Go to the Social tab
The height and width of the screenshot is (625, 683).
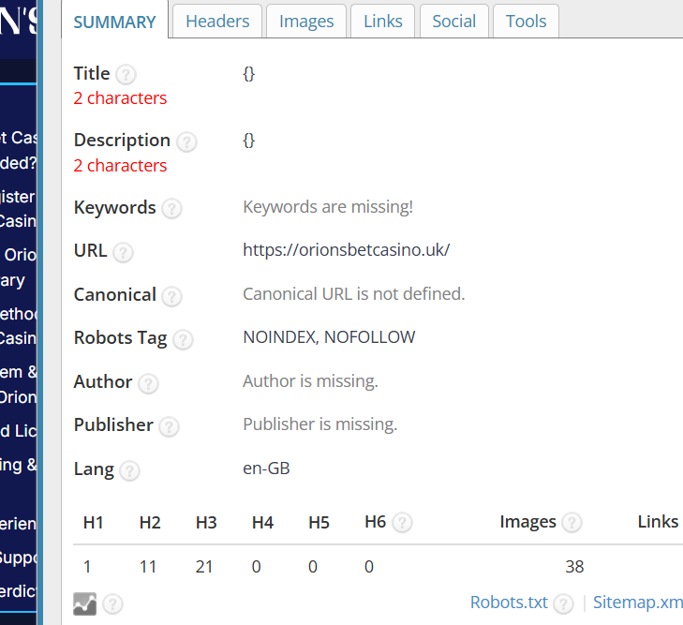(454, 22)
